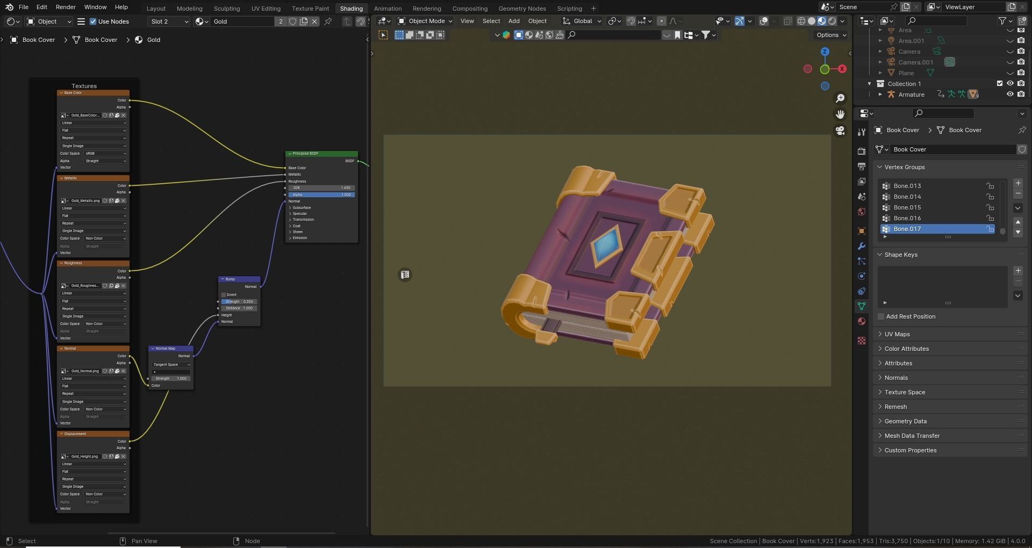Open viewport Options dropdown
The image size is (1032, 548).
[x=831, y=35]
